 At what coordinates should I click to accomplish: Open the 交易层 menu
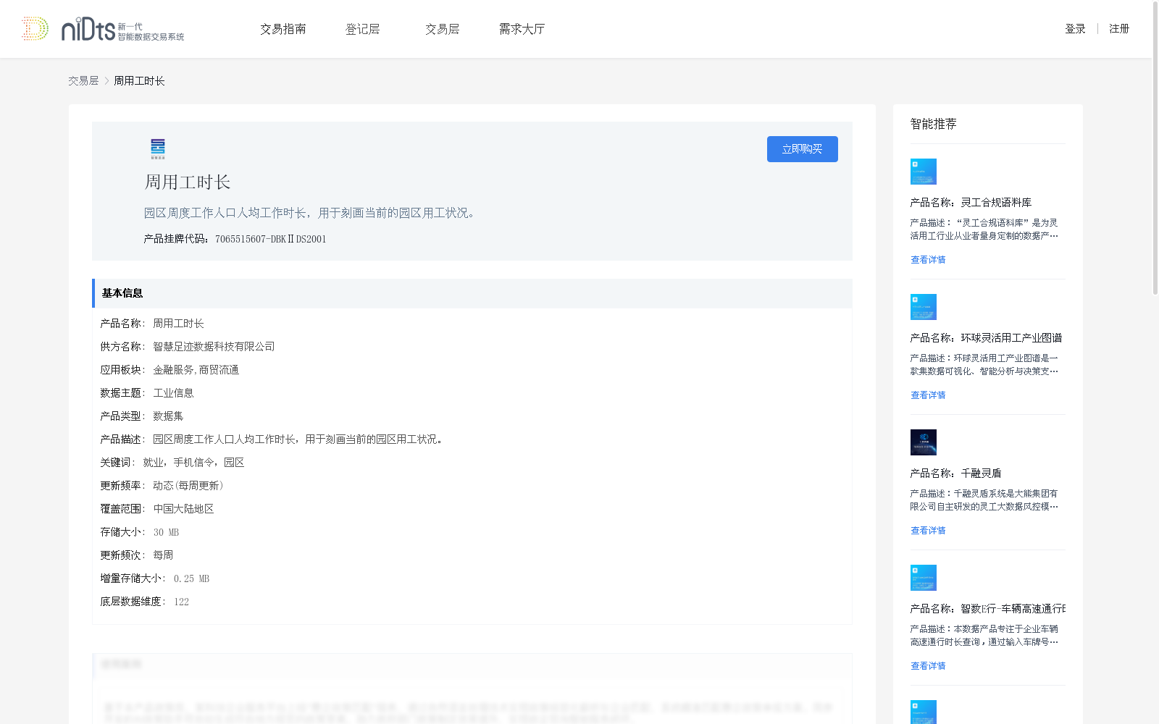442,29
